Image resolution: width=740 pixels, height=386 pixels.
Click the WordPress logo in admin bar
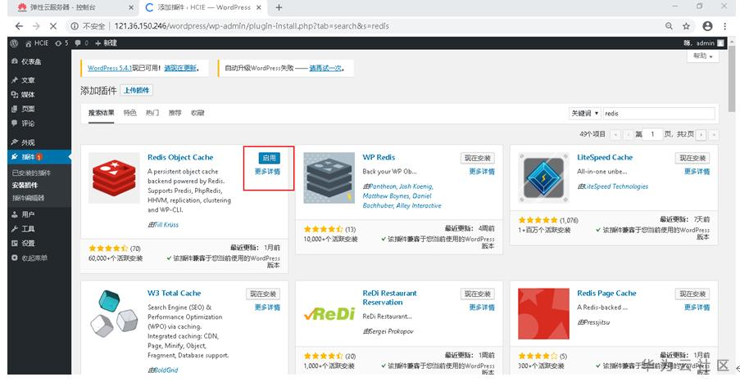coord(14,43)
